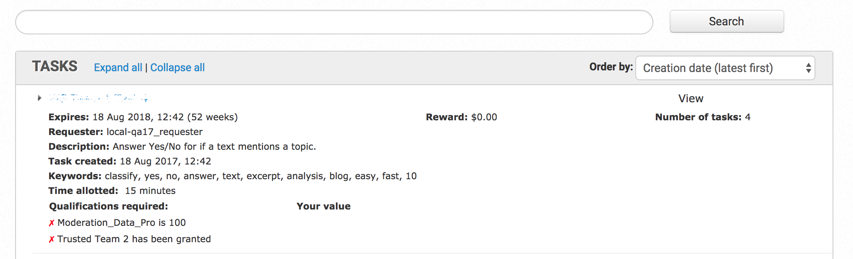Click the requester name local-qa17_requester
This screenshot has height=259, width=853.
(x=155, y=132)
